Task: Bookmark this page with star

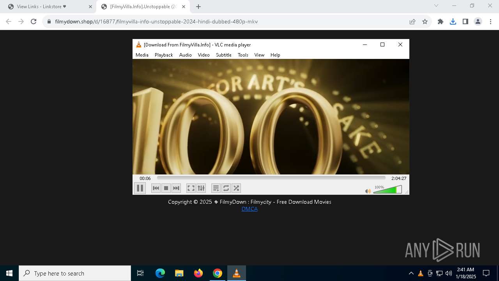Action: (x=425, y=21)
